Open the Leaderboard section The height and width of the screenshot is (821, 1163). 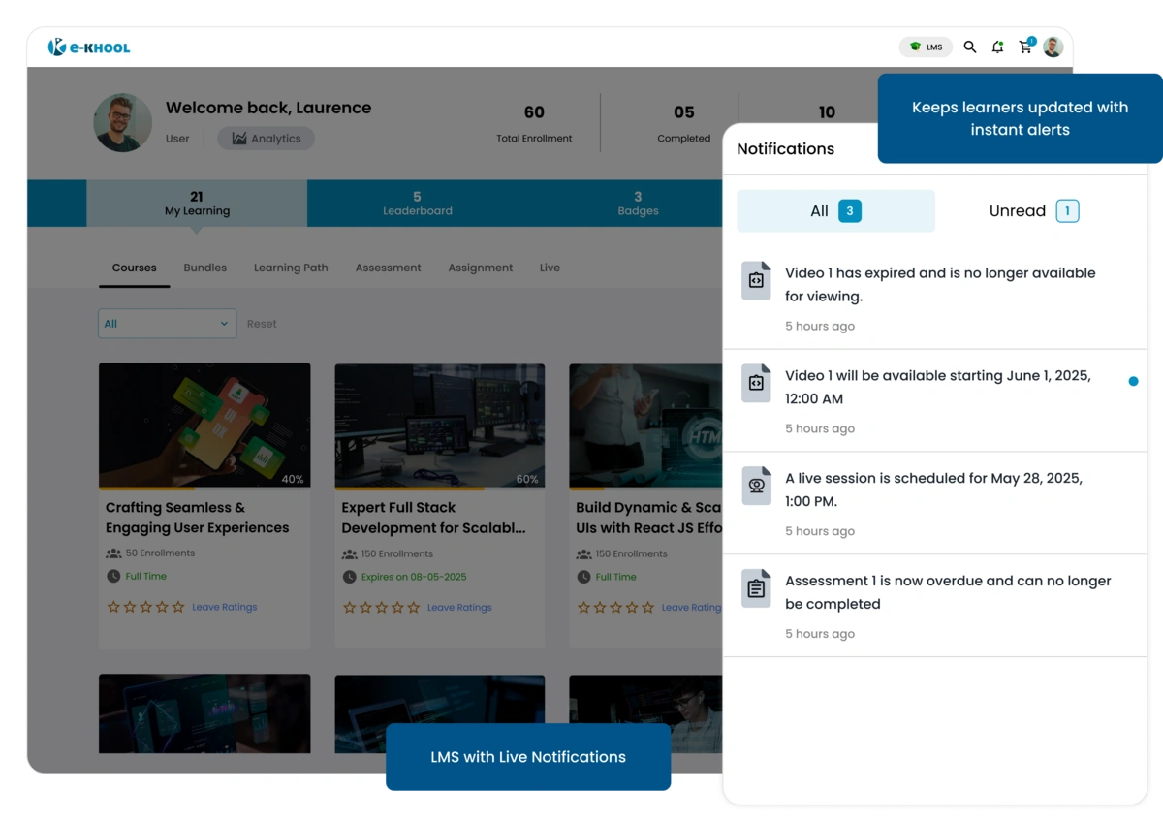coord(418,204)
